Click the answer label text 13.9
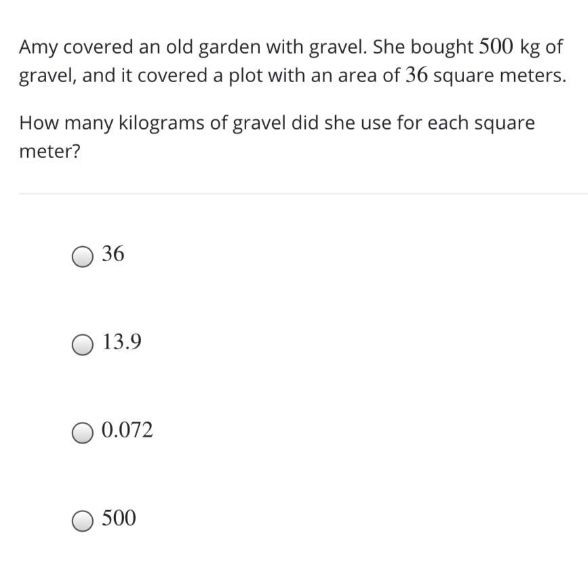The width and height of the screenshot is (588, 588). click(122, 342)
